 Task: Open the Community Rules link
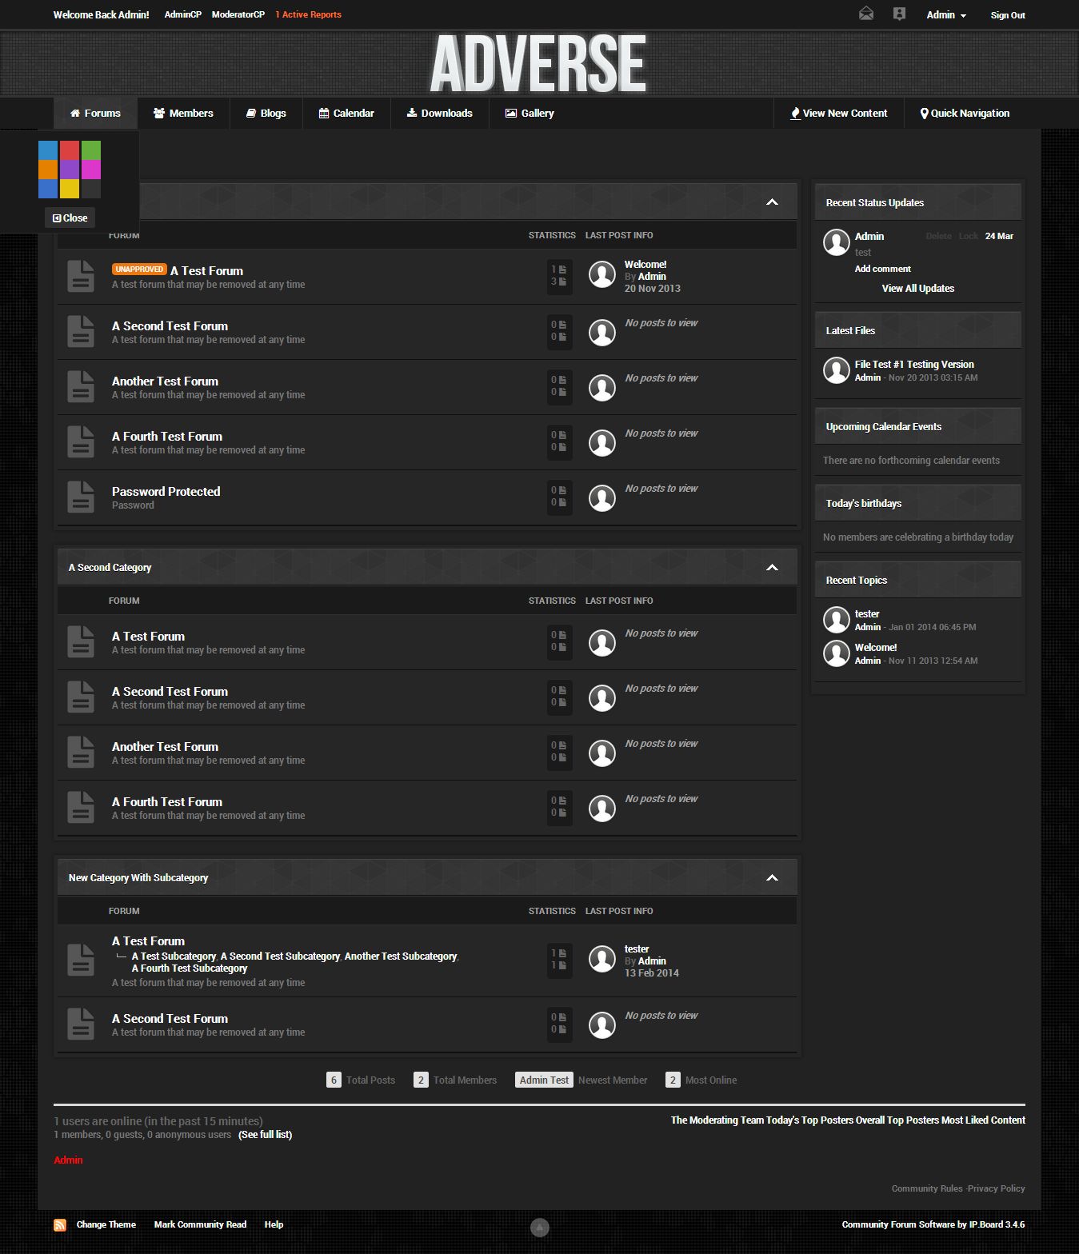pos(927,1188)
